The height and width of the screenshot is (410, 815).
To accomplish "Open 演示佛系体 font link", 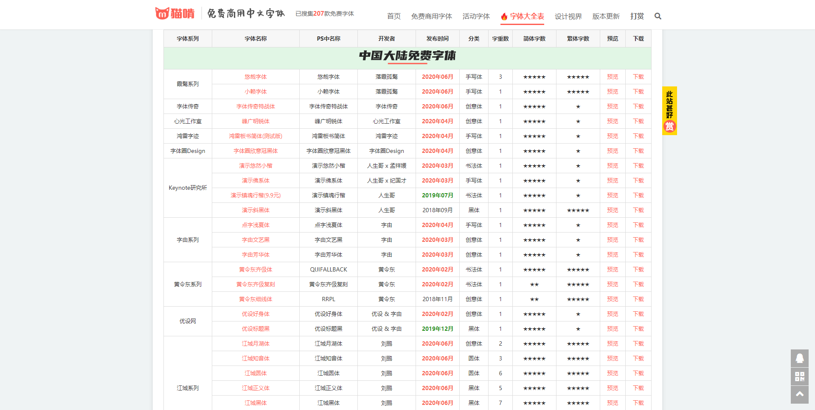I will pos(256,180).
